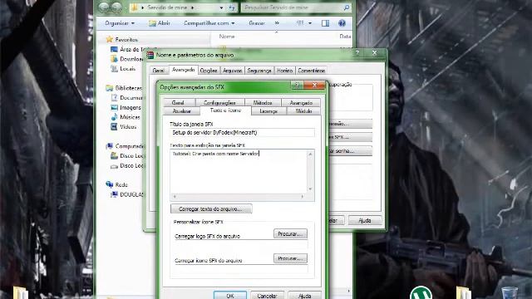Open the Imagens library in the sidebar
This screenshot has width=532, height=299.
coord(126,107)
